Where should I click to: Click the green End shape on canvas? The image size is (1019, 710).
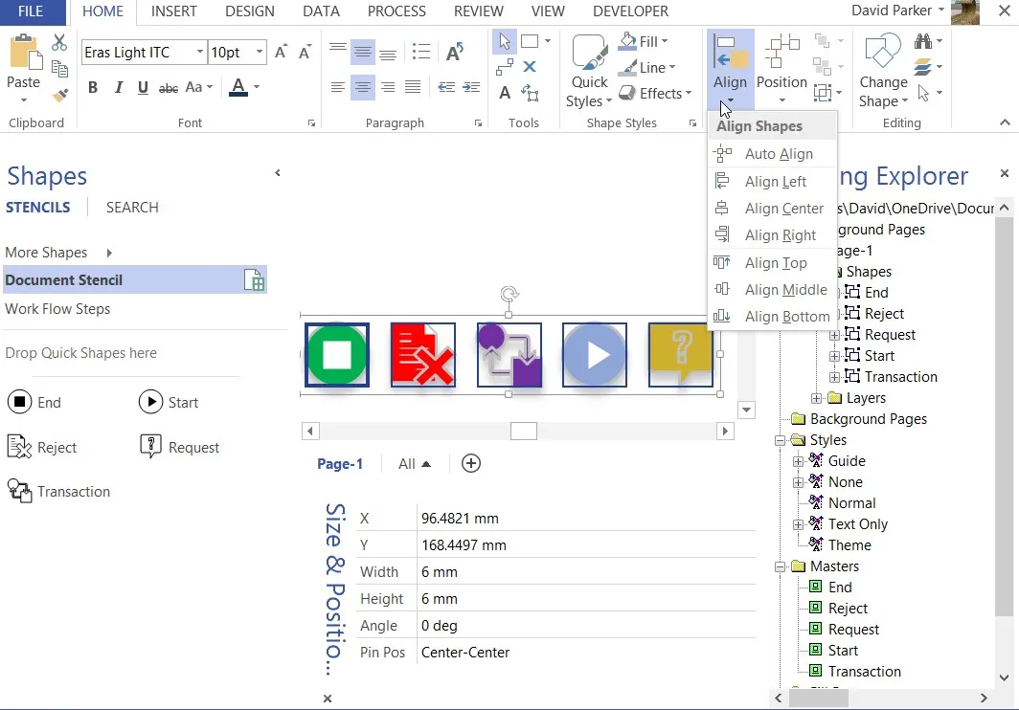[337, 355]
